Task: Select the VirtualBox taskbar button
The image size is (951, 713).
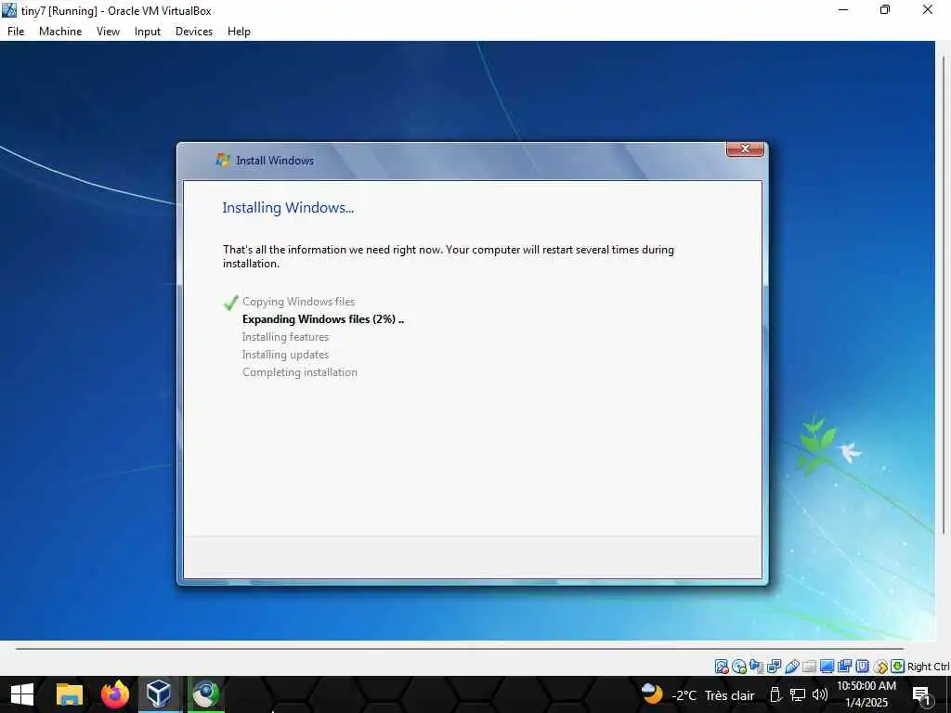Action: pos(159,694)
